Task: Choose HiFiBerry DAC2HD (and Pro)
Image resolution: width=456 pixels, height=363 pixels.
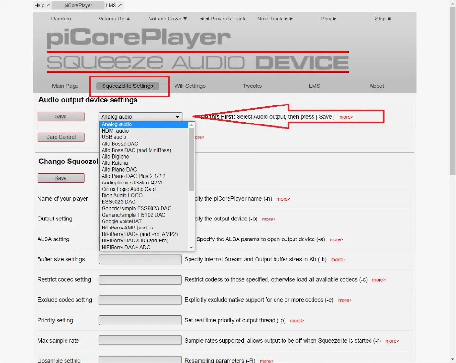Action: 143,240
